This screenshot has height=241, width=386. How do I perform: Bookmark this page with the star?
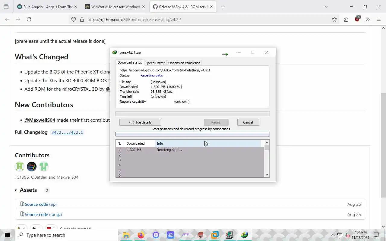point(334,19)
